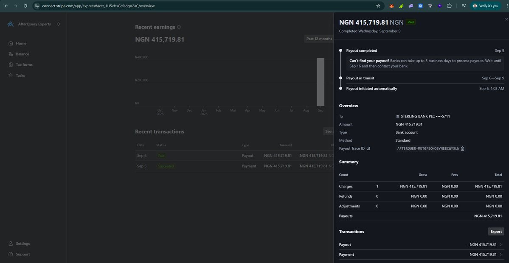Open the purple diamond extension
The image size is (509, 263).
coord(439,6)
